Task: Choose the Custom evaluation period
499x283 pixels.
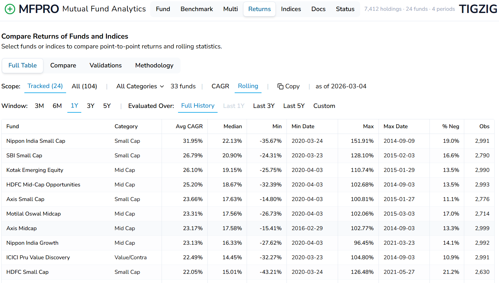Action: coord(324,106)
